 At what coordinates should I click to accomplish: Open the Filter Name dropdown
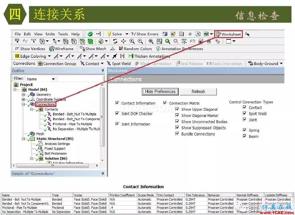click(53, 79)
